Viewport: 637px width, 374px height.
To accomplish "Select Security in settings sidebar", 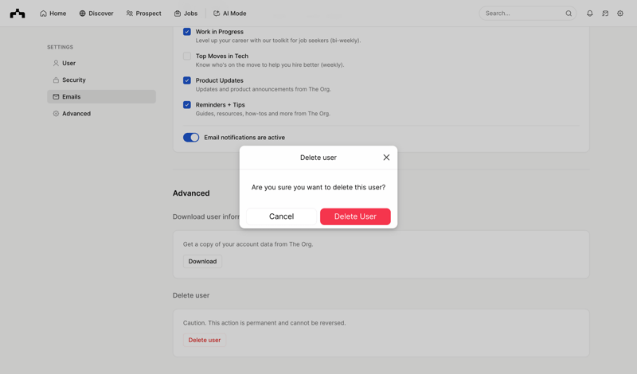I will point(101,80).
